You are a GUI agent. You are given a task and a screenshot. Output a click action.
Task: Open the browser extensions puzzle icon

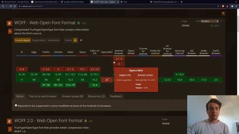tap(232, 6)
